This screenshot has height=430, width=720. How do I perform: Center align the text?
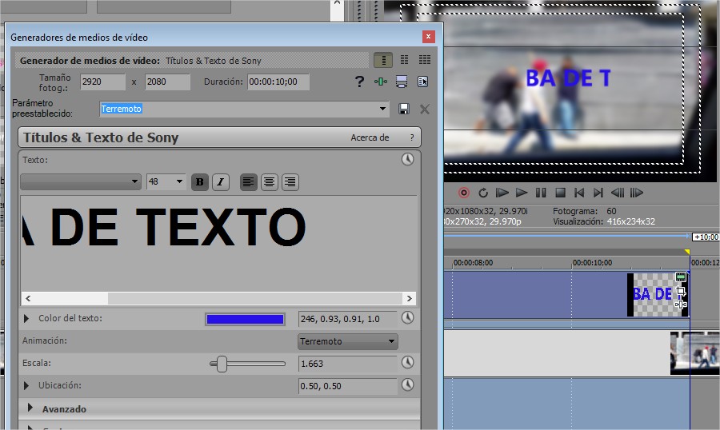[x=270, y=182]
